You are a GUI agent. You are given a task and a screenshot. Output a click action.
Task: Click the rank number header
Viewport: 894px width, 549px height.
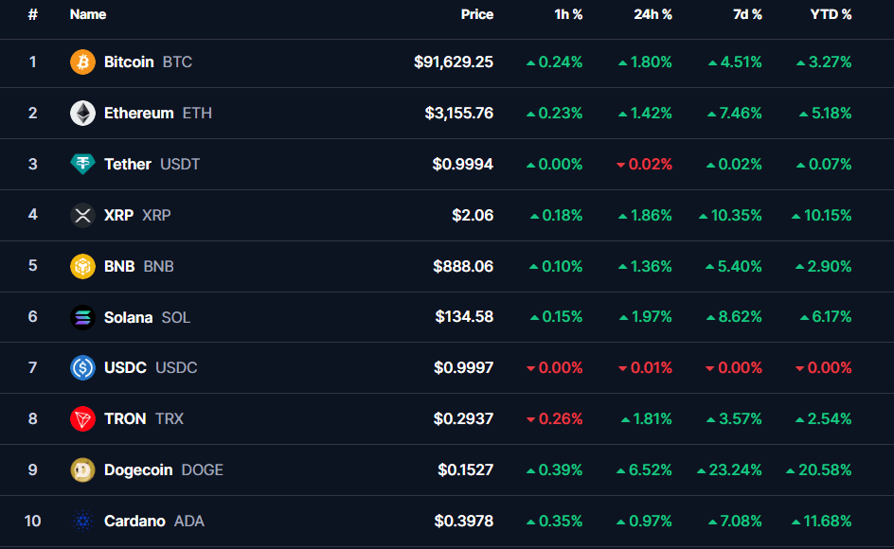point(32,14)
